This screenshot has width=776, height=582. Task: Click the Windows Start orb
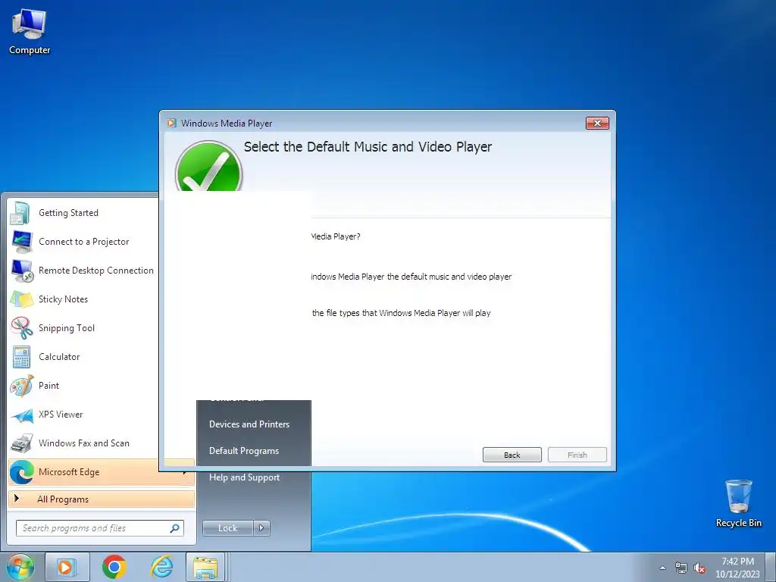20,567
